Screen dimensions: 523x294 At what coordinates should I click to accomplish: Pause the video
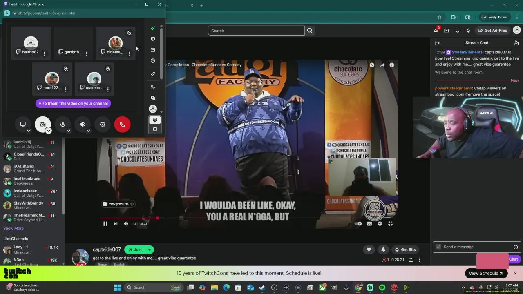coord(105,223)
